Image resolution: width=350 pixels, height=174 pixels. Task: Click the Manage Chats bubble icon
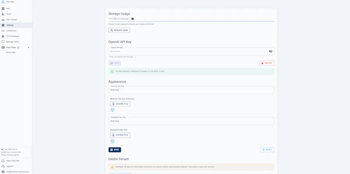coord(3,42)
